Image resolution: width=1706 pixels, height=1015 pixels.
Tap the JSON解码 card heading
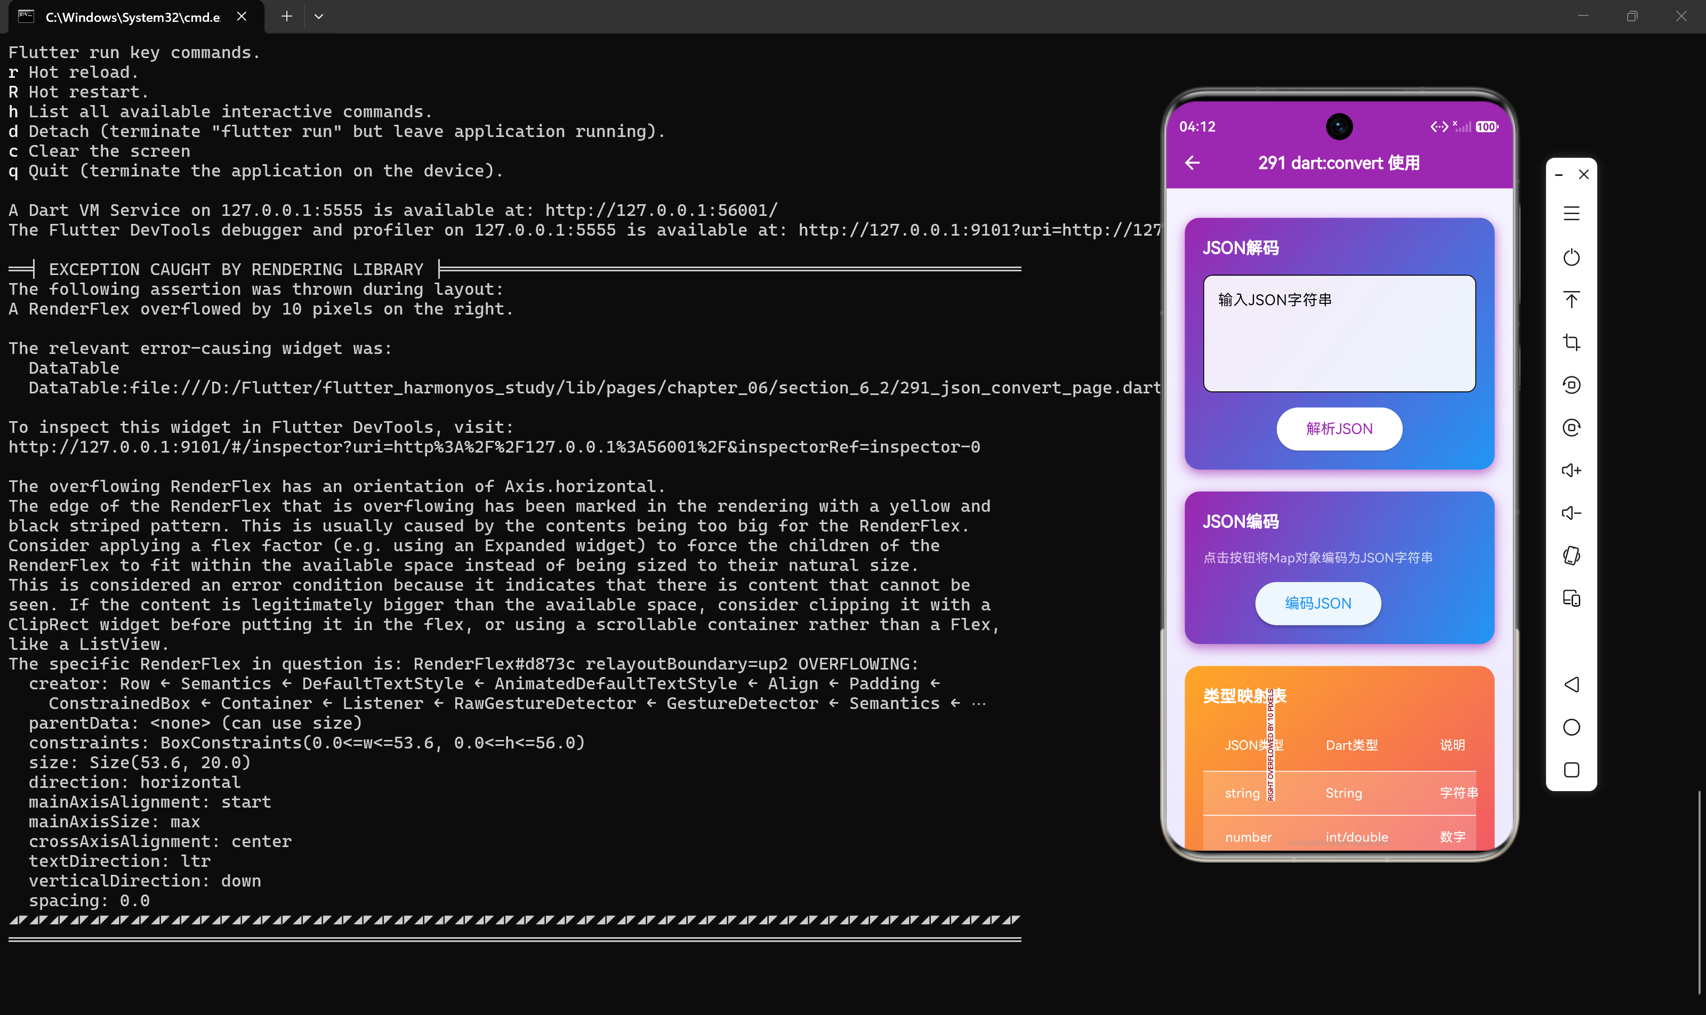(x=1240, y=247)
